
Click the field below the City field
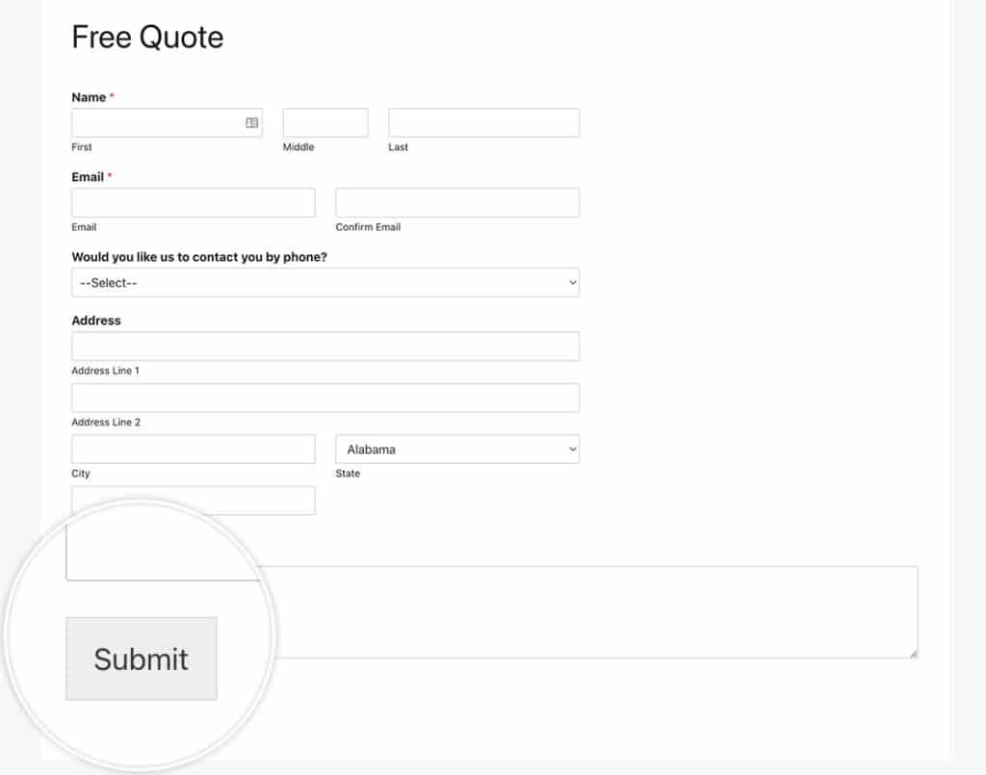point(193,501)
